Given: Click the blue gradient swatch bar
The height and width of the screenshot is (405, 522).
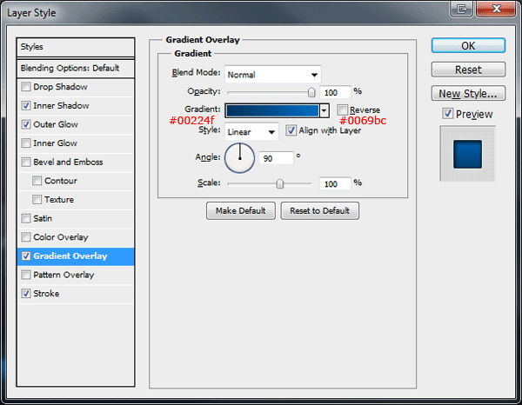Looking at the screenshot, I should (272, 110).
